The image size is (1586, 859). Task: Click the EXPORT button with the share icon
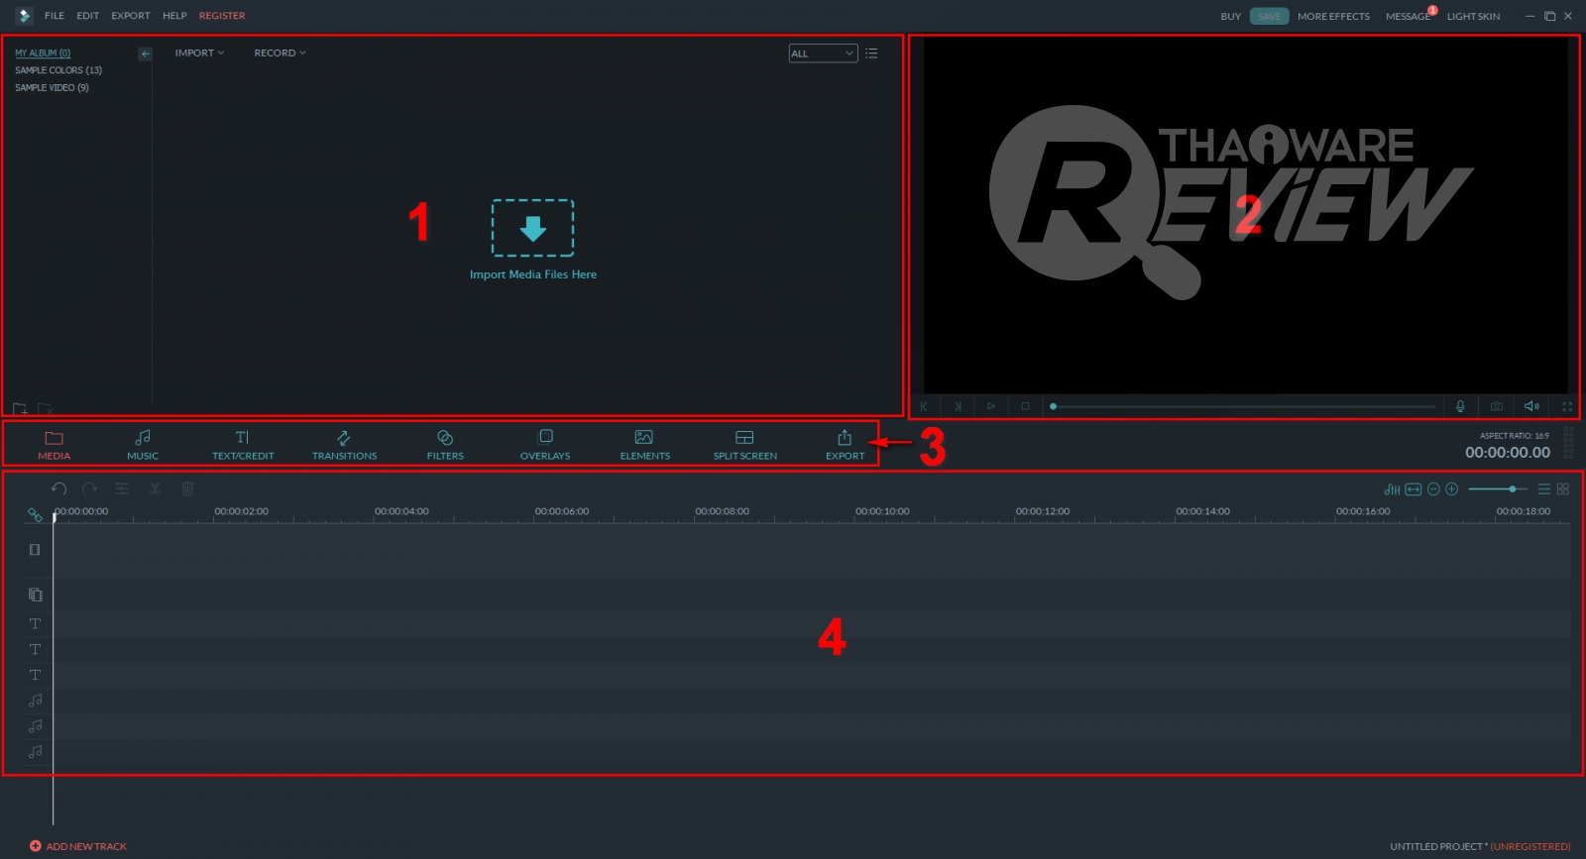click(x=846, y=445)
